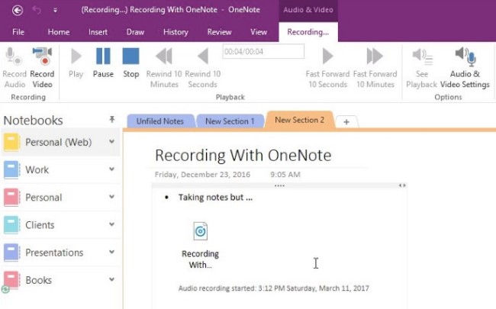
Task: Click the pink Personal notebook icon
Action: [x=11, y=198]
